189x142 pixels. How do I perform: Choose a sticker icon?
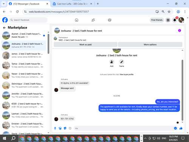[65, 128]
